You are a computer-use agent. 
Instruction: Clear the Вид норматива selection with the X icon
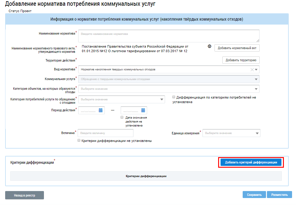[x=252, y=69]
